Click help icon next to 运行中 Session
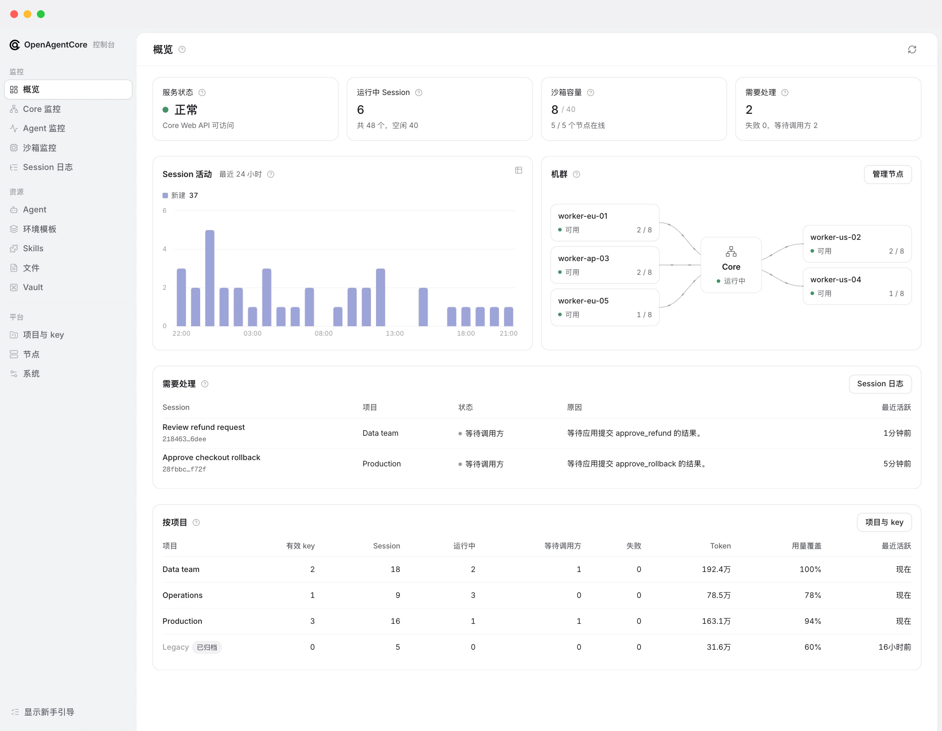The image size is (942, 731). (x=418, y=93)
